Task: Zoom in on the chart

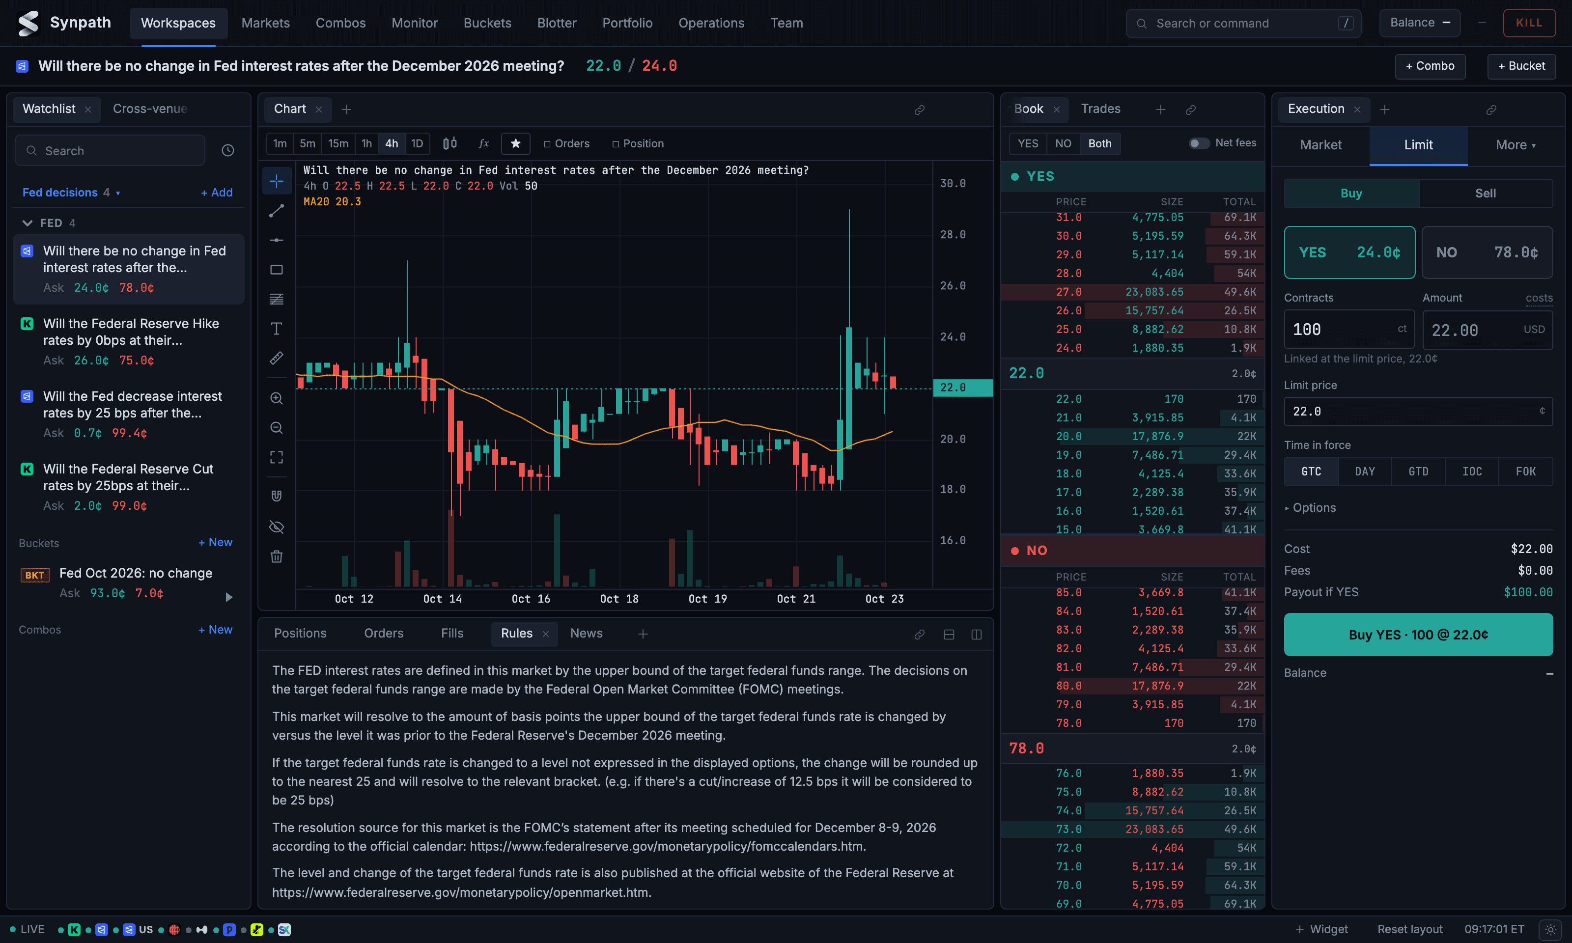Action: pos(277,398)
